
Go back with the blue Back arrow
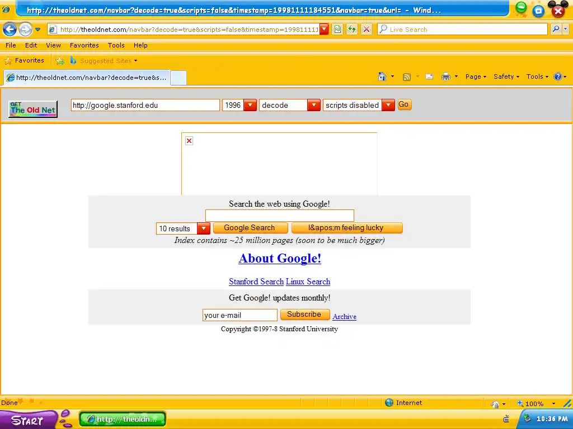[10, 29]
